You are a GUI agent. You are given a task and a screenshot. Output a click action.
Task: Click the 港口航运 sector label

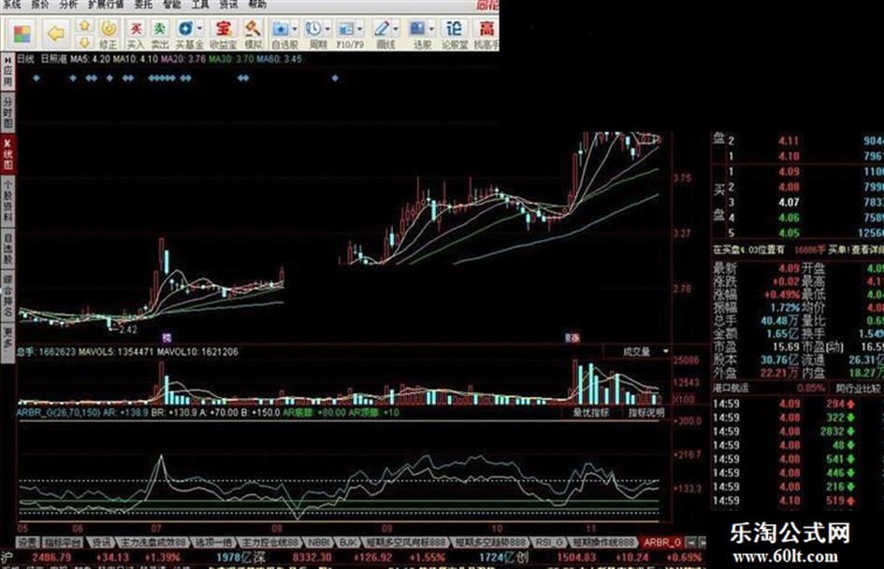[x=731, y=388]
